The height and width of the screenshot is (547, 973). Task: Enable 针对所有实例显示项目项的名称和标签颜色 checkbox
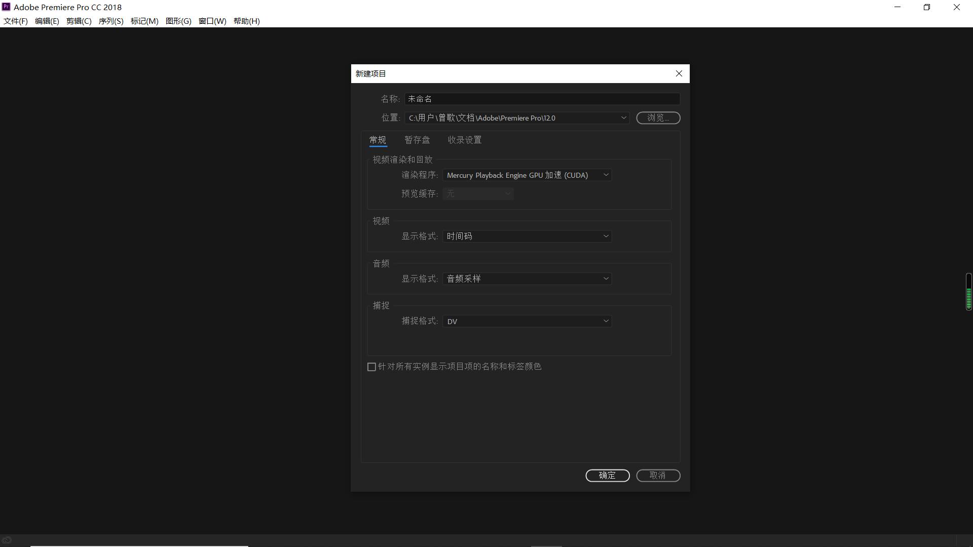(x=371, y=367)
